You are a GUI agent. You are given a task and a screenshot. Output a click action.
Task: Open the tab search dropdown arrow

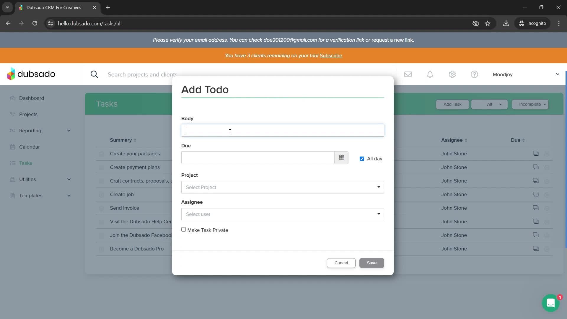tap(7, 7)
